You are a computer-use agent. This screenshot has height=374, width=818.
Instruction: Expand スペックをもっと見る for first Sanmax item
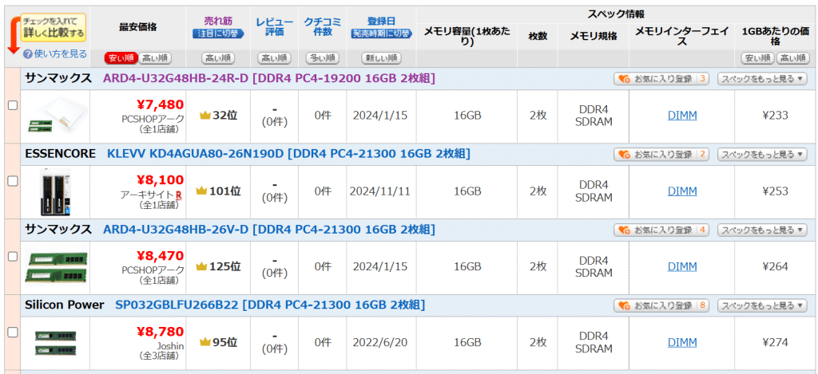tap(761, 79)
